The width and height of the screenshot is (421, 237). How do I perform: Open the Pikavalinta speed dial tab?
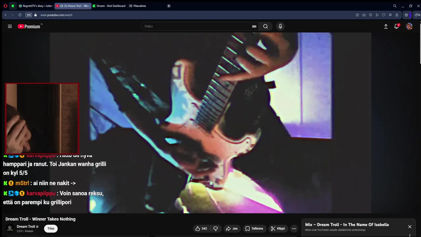pyautogui.click(x=138, y=6)
